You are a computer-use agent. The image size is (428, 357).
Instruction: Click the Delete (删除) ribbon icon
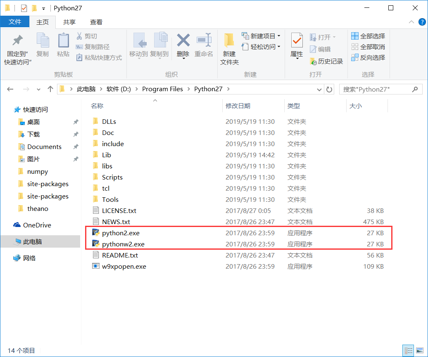pos(183,43)
